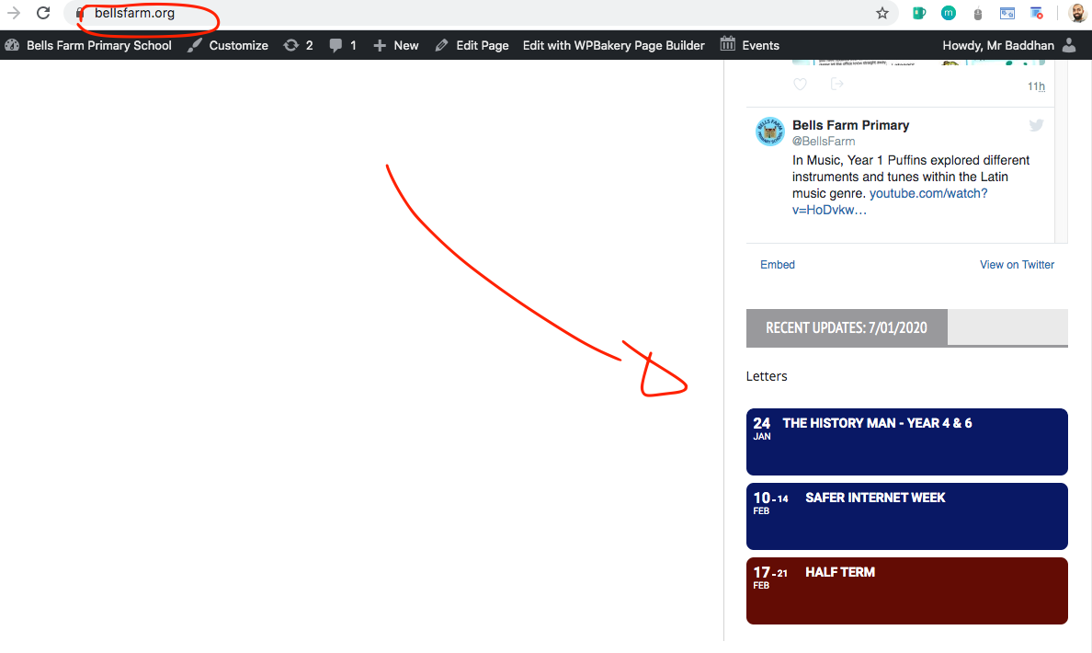Open the comments bubble with 1 comment

343,45
